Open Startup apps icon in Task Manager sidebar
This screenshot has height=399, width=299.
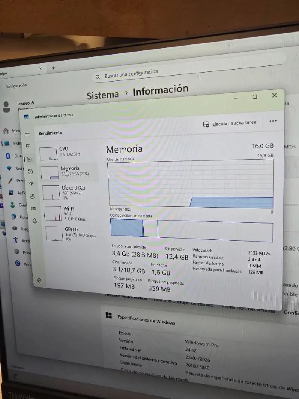tap(31, 184)
